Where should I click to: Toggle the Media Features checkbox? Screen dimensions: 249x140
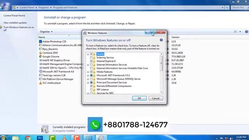(x=91, y=72)
